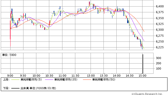The width and height of the screenshot is (168, 95).
Task: Click the 13:00 time label
Action: (x=91, y=76)
